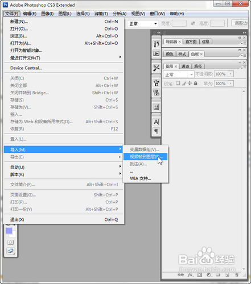Click the screen mode icon in toolbox

pyautogui.click(x=10, y=251)
